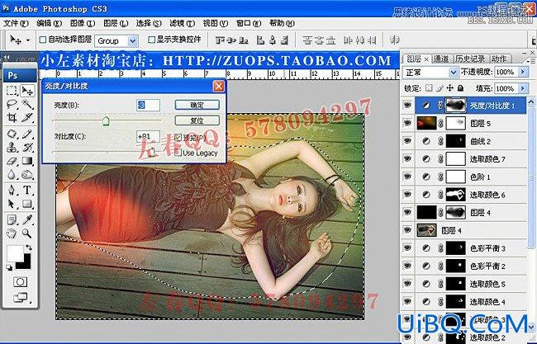Screen dimensions: 537x344
Task: Switch to the 历史记录 tab
Action: 470,59
